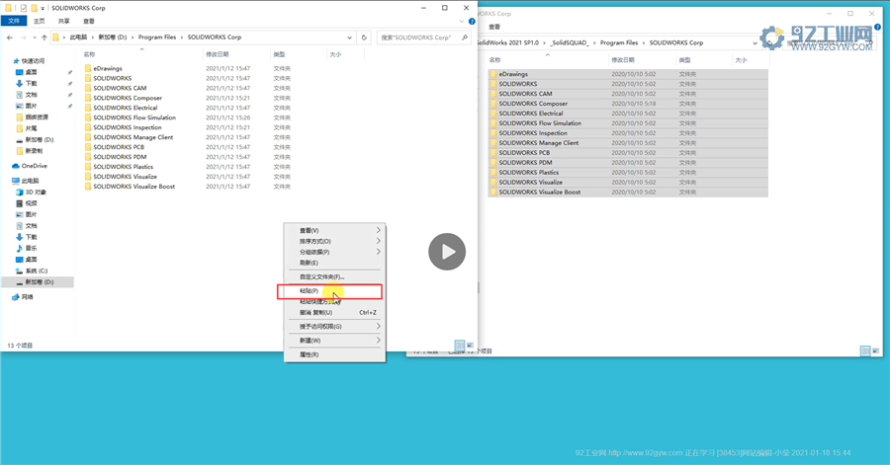Open 片尾 folder in Quick access

pos(31,128)
